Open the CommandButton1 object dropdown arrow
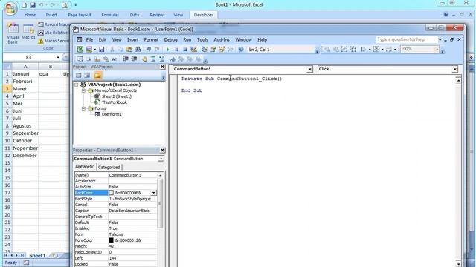 coord(309,69)
